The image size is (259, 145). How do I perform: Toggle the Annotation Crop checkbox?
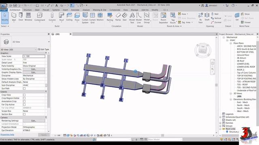point(24,101)
